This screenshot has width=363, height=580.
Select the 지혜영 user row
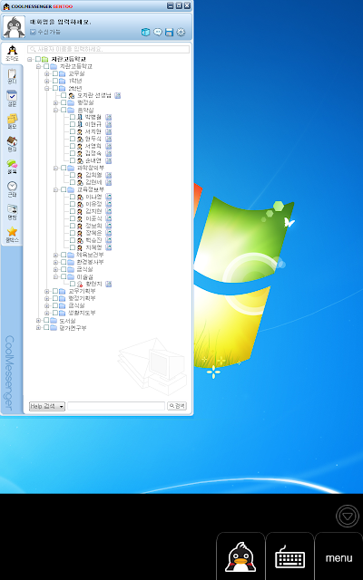(x=93, y=247)
